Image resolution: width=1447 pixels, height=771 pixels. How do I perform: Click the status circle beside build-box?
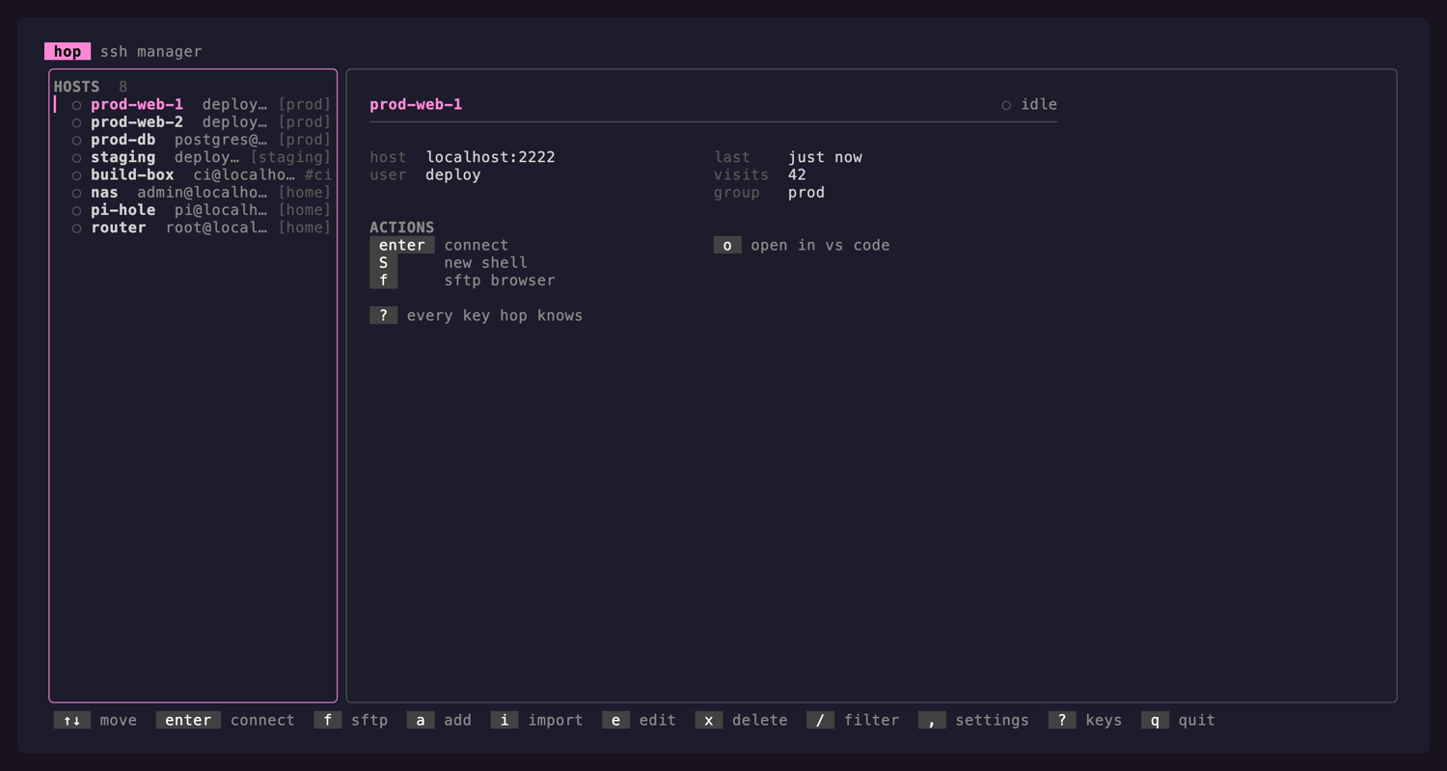pos(76,175)
